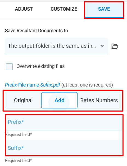Viewport: 127px width, 166px height.
Task: Click 'Required field*' hint below Prefix
Action: tap(18, 134)
